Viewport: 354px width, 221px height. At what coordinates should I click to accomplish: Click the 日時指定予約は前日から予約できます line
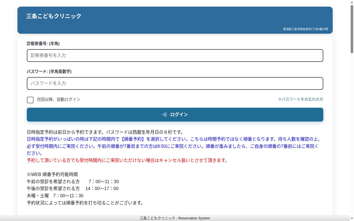click(105, 132)
